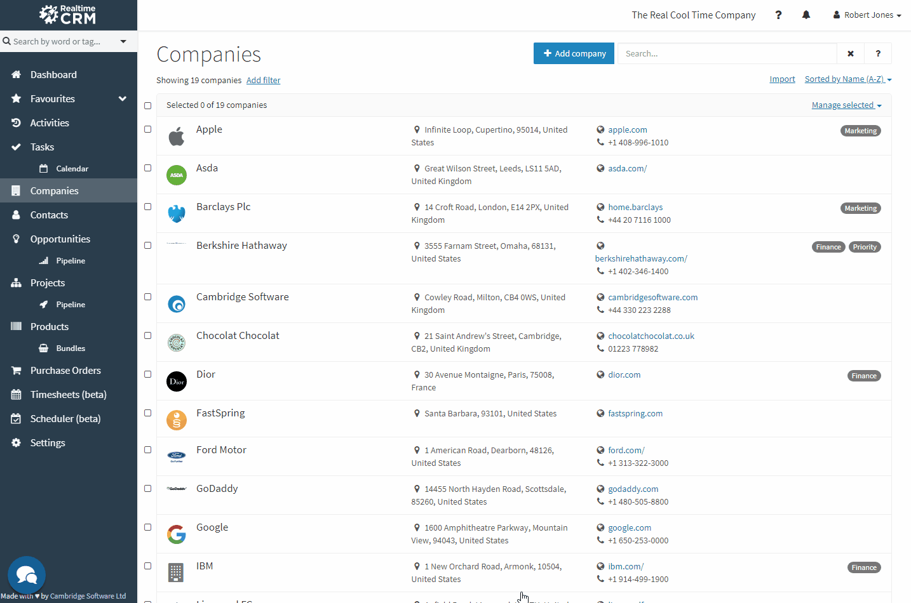The width and height of the screenshot is (911, 603).
Task: Open the Robert Jones user dropdown
Action: tap(867, 15)
